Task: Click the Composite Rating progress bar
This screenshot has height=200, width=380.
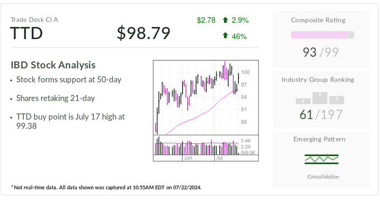Action: [x=322, y=35]
